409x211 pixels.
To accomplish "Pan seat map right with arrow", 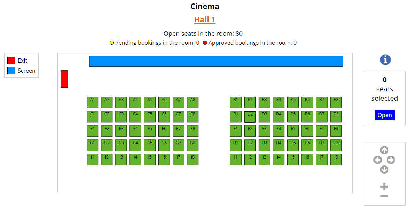I will [391, 160].
